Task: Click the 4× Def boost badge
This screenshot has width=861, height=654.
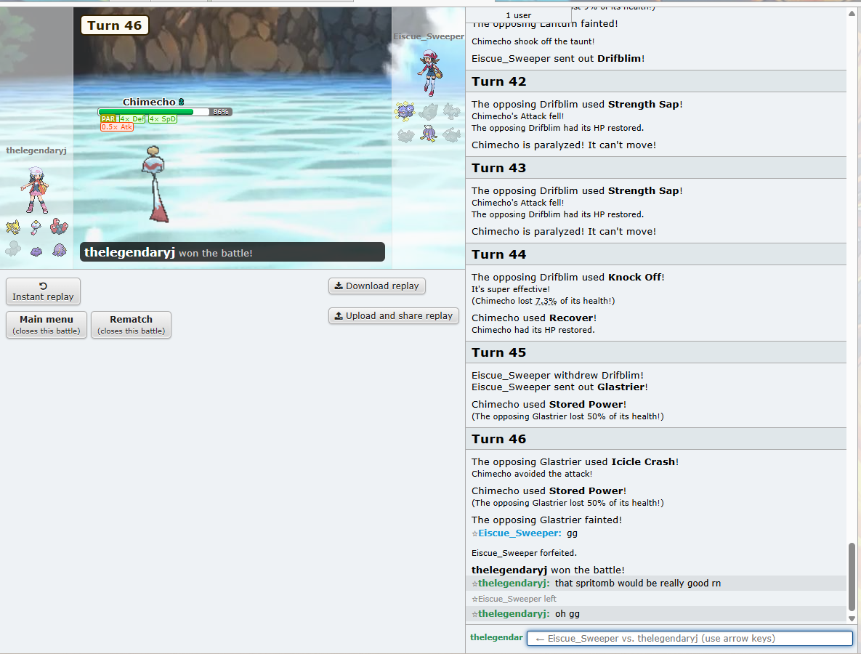Action: [132, 119]
